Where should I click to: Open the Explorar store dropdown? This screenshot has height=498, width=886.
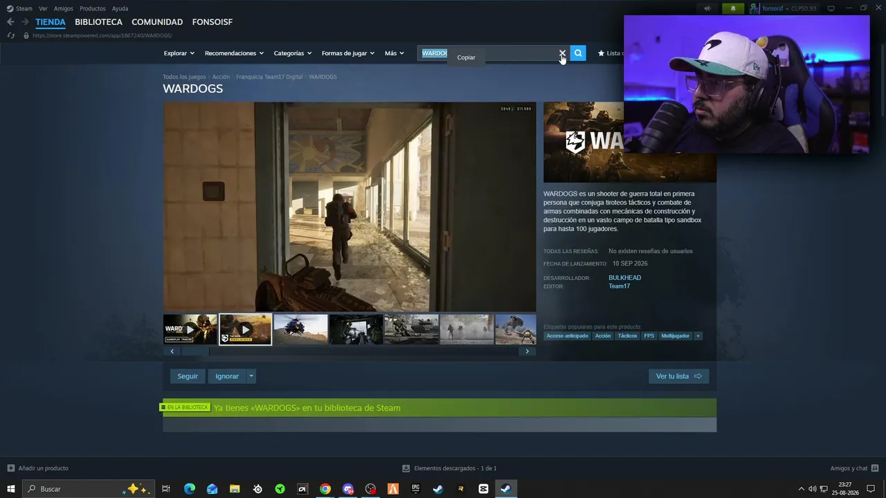(179, 53)
